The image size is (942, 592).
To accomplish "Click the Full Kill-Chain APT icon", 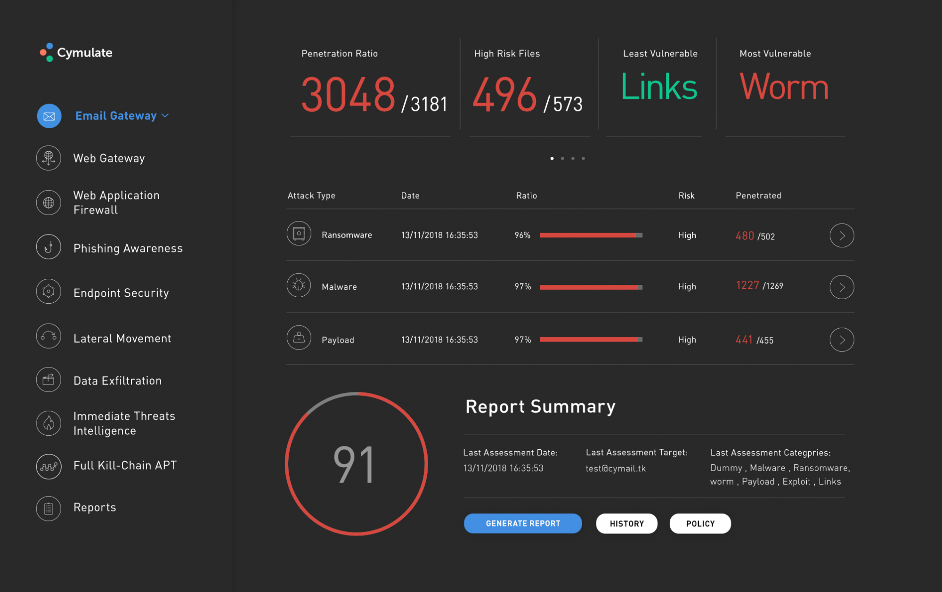I will tap(49, 466).
